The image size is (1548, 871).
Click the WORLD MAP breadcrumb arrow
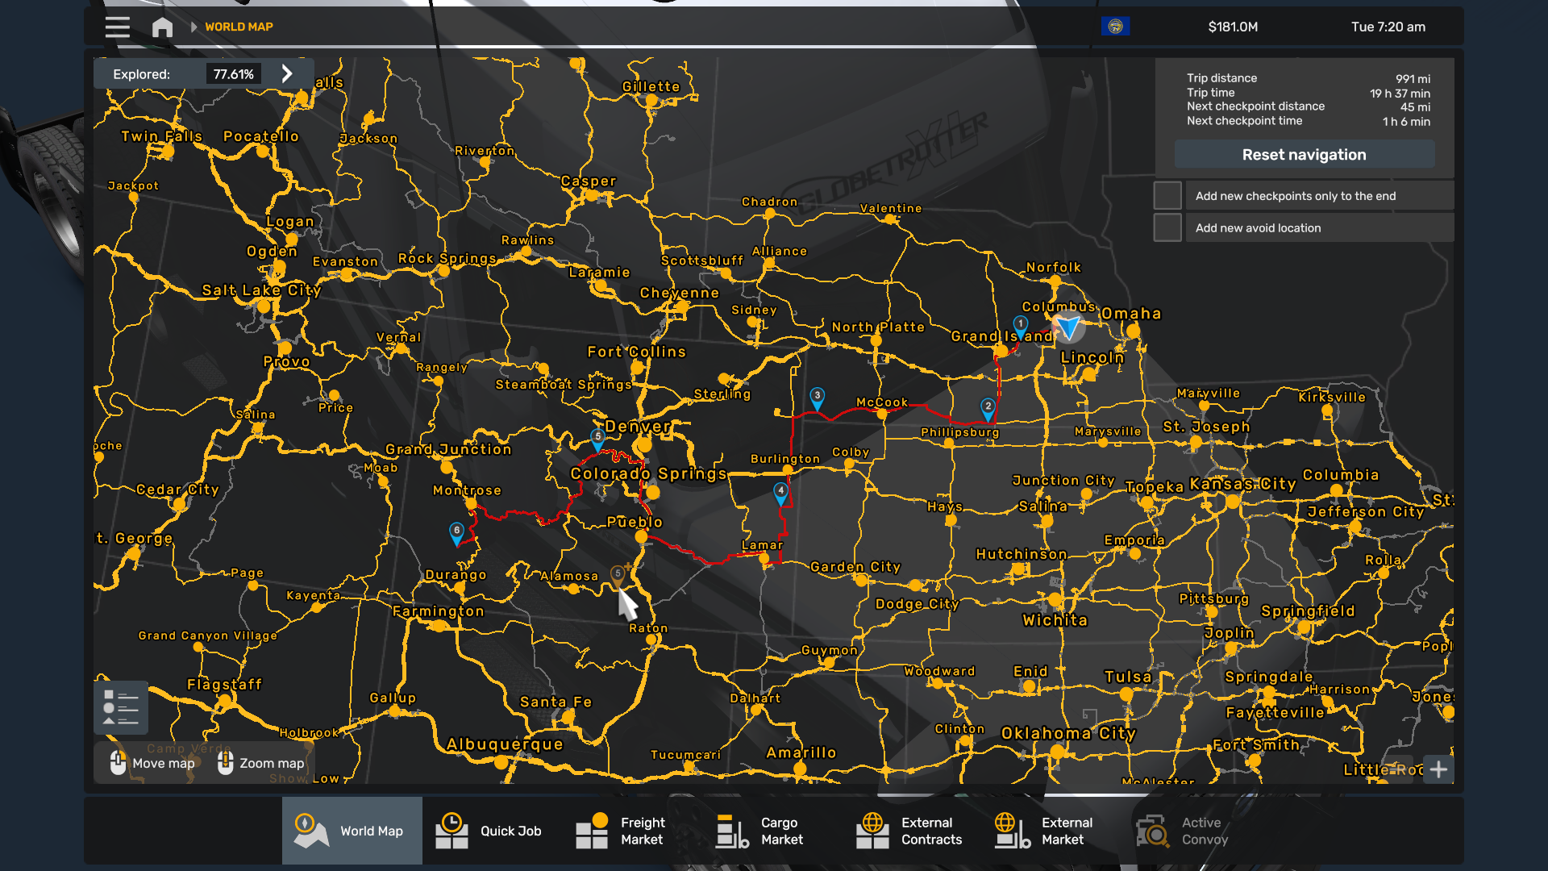pyautogui.click(x=193, y=27)
